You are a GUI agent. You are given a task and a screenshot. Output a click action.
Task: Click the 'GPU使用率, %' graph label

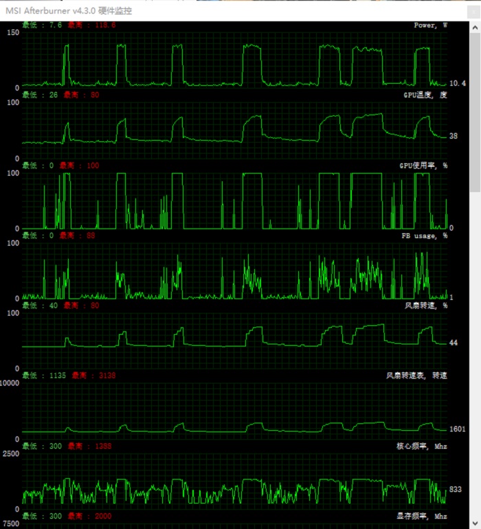(423, 165)
